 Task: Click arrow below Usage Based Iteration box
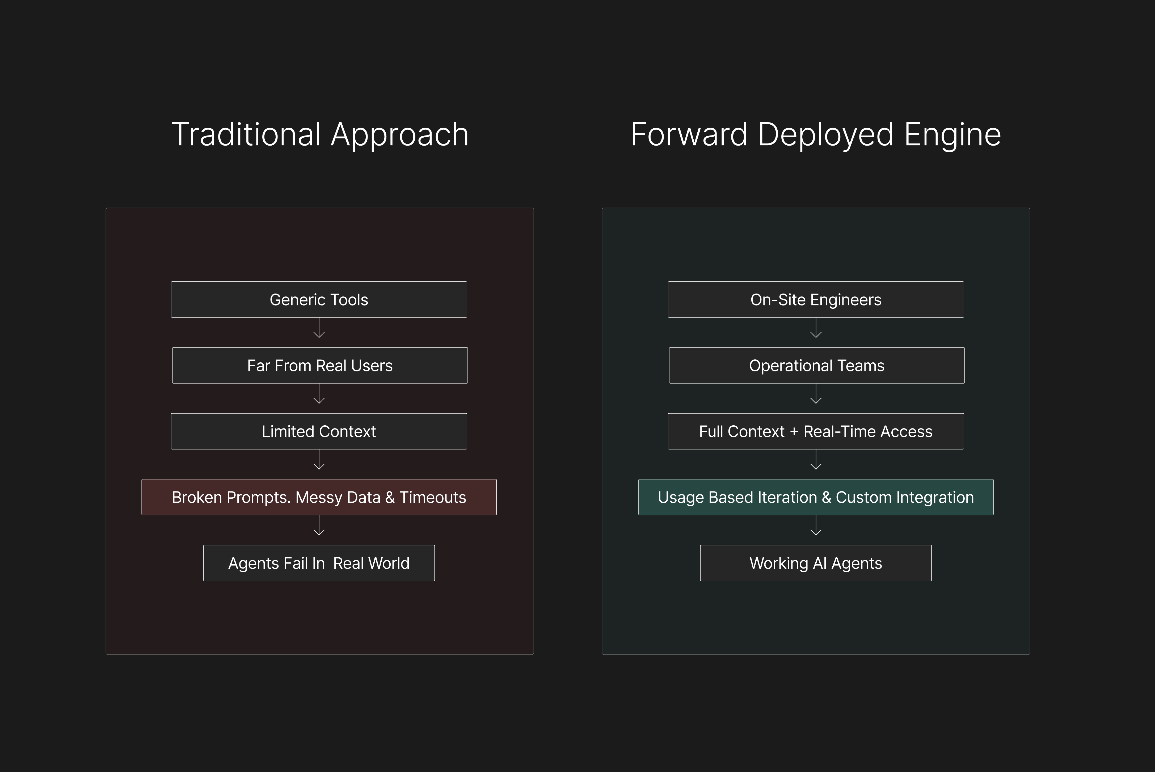tap(816, 526)
